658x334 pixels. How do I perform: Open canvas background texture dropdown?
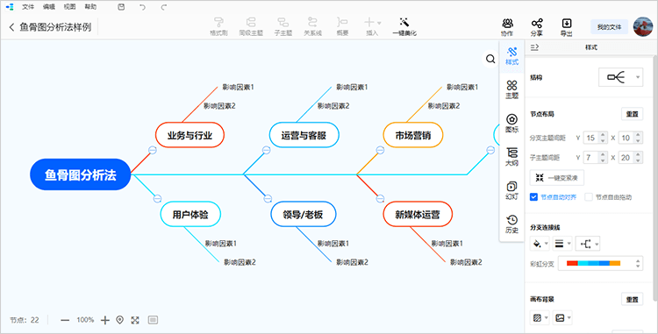(x=540, y=317)
